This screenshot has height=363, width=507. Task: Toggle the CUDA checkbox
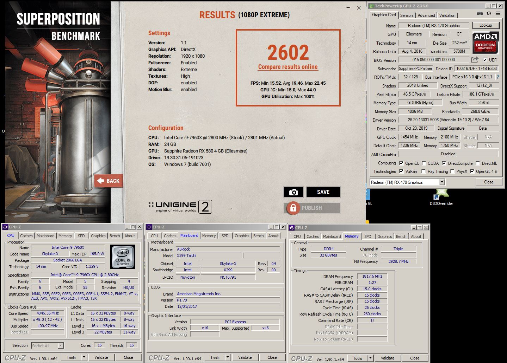pyautogui.click(x=424, y=163)
